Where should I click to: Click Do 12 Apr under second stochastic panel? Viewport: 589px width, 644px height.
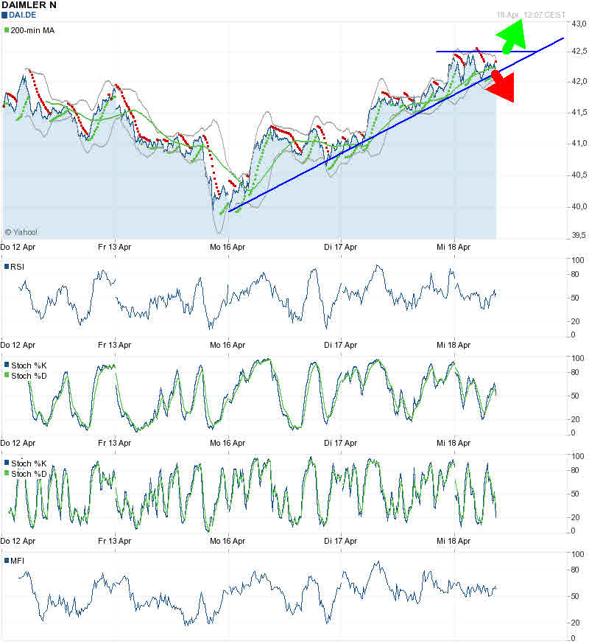(18, 541)
